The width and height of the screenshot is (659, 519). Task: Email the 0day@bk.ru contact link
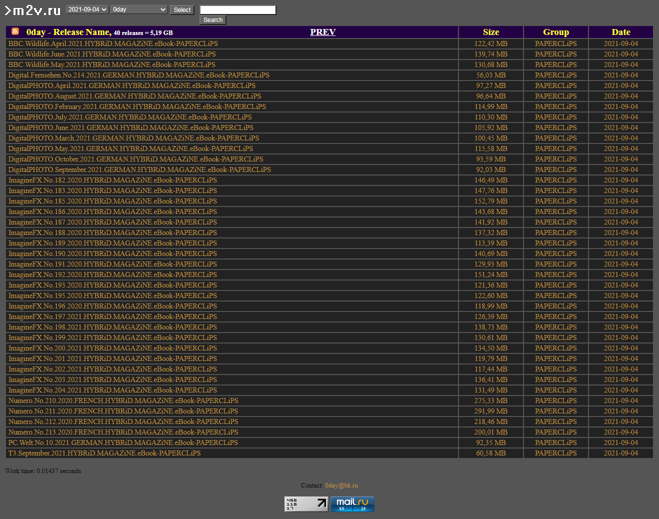341,485
